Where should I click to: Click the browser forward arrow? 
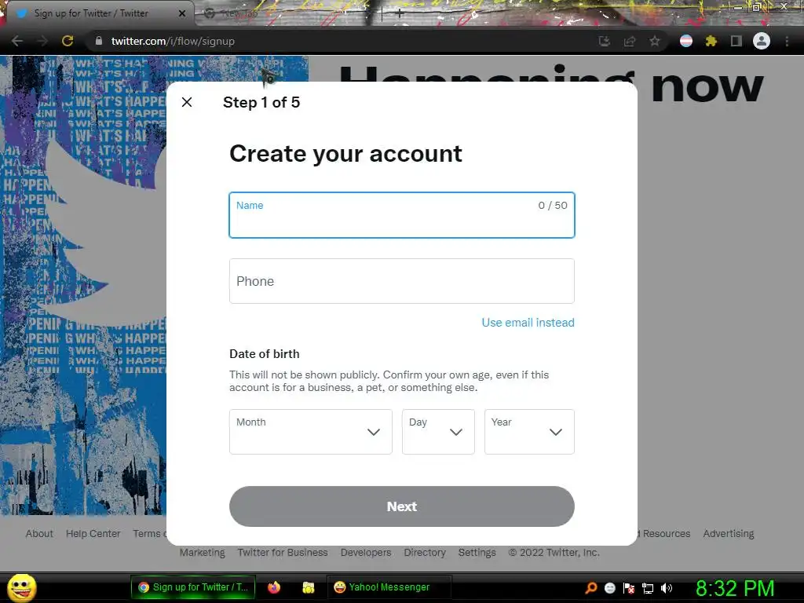(x=42, y=41)
